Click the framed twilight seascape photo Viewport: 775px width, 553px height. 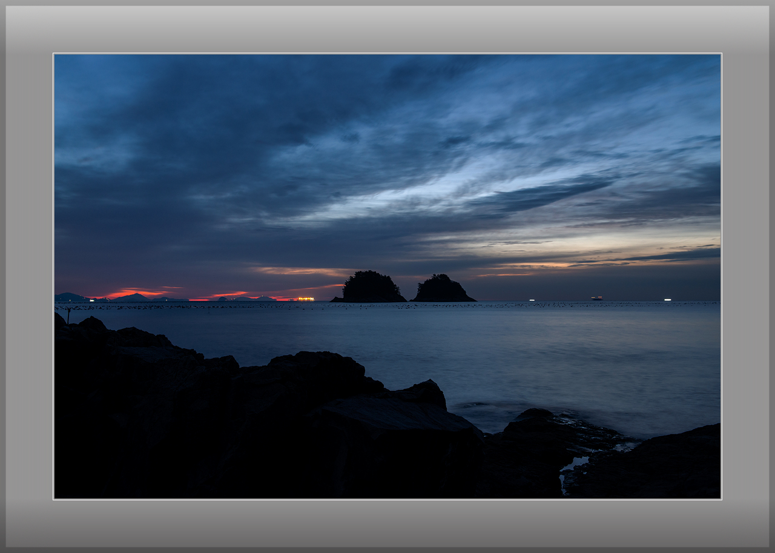click(x=387, y=276)
